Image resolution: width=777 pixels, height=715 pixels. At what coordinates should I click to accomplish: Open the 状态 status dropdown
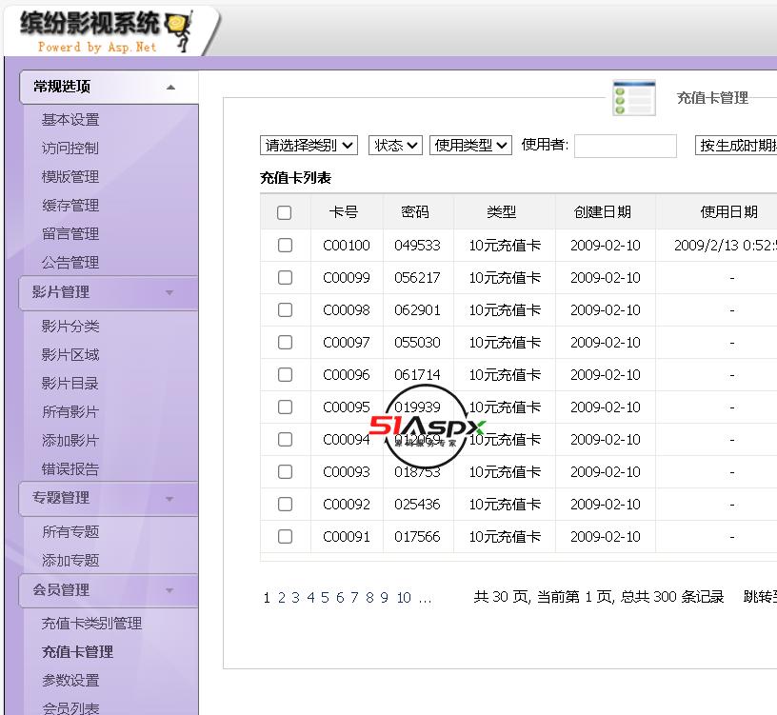click(395, 145)
